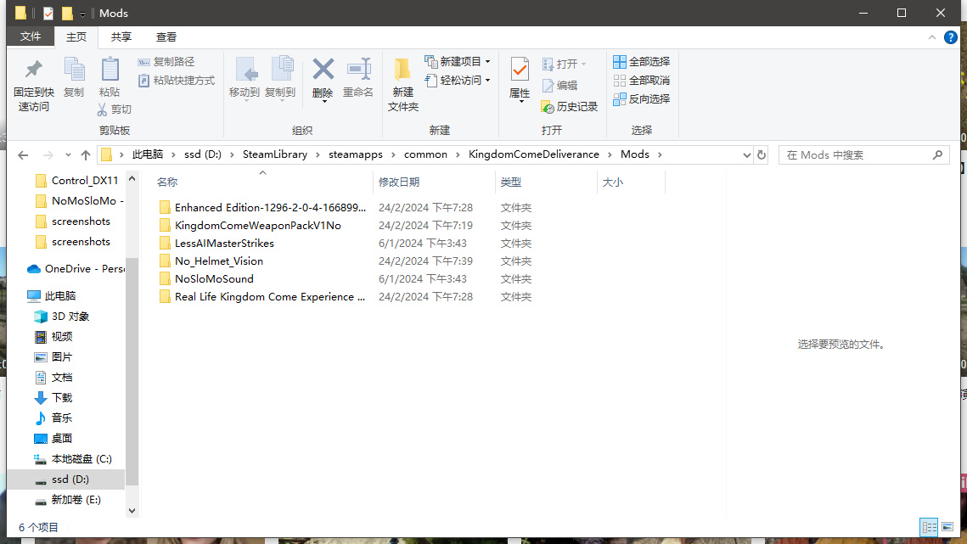Open Properties (属性) checkmark icon
The image size is (967, 544).
(x=520, y=70)
